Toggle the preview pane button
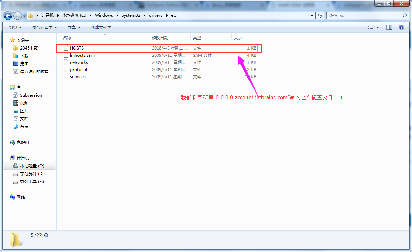 pyautogui.click(x=389, y=27)
